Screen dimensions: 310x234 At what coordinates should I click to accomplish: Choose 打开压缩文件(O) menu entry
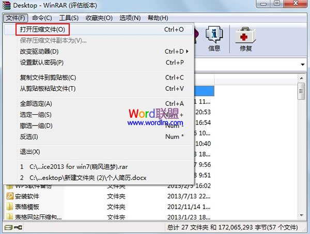click(98, 29)
